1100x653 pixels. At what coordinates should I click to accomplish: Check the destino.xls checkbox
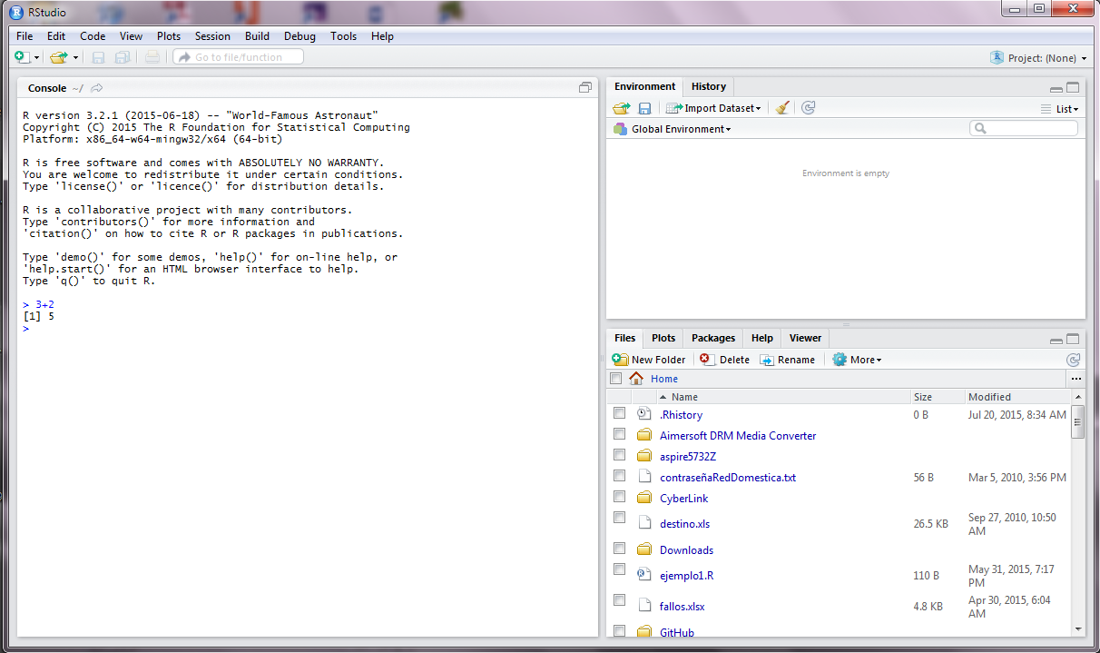[x=619, y=518]
